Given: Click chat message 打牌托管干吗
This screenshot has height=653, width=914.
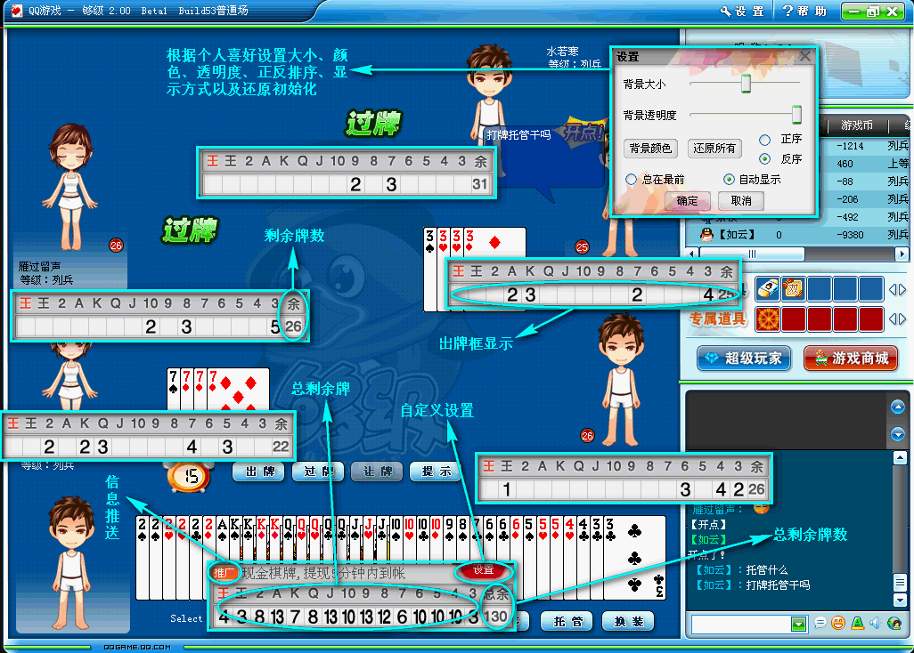Looking at the screenshot, I should (778, 584).
